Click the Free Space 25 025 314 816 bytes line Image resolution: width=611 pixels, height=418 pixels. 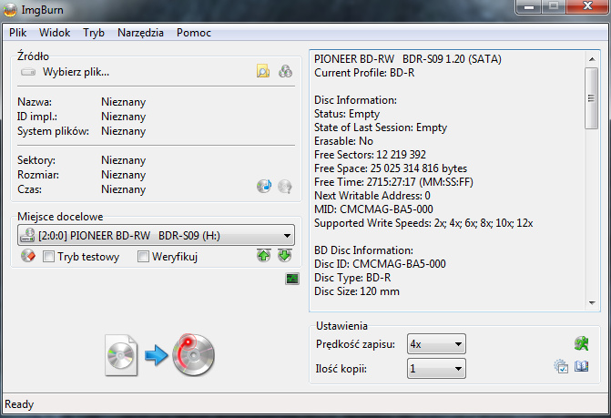[391, 168]
